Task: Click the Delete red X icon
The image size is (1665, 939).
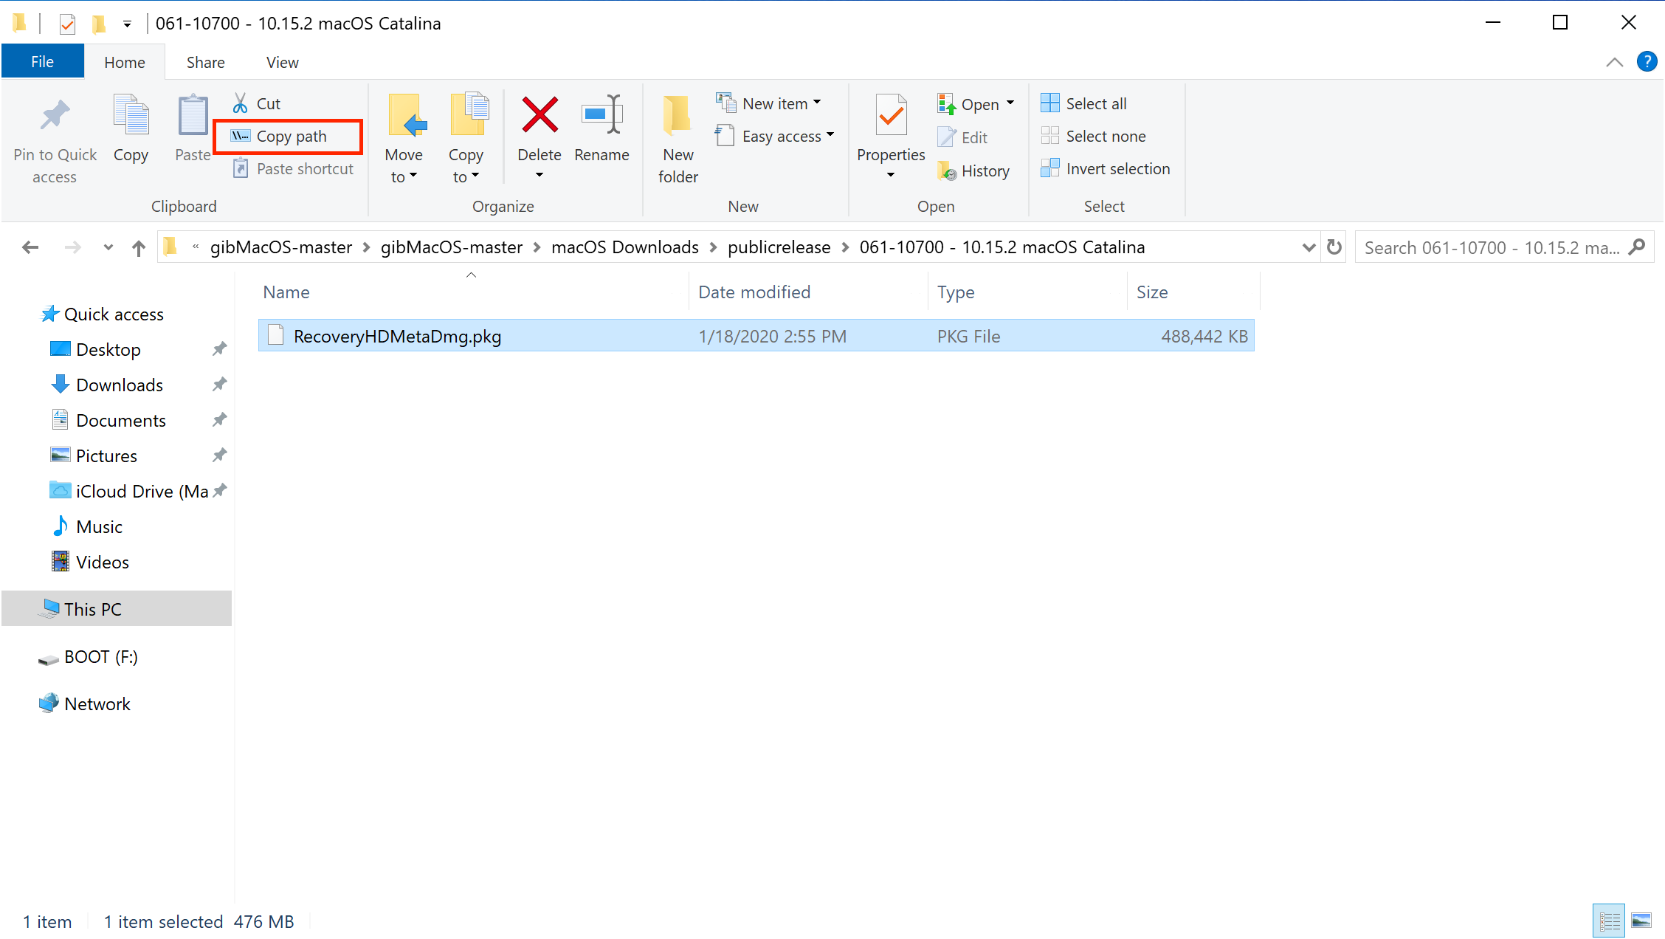Action: 540,116
